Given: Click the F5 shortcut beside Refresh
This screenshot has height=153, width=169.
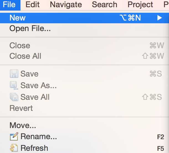Looking at the screenshot, I should (161, 149).
